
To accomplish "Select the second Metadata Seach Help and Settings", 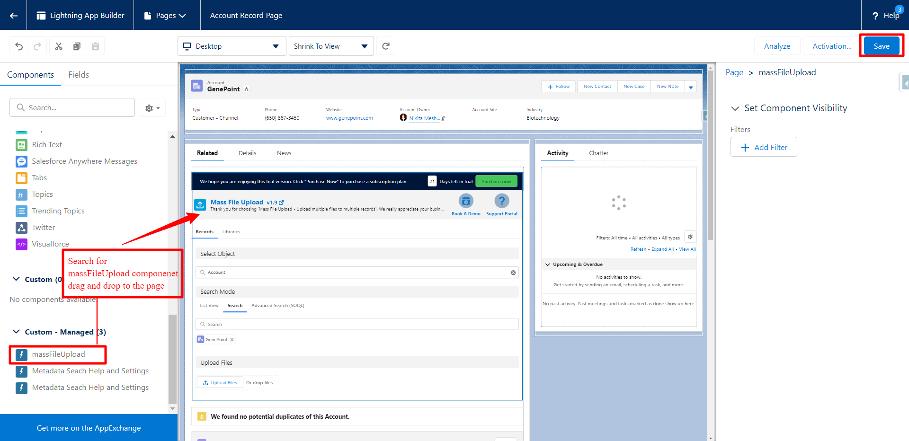I will coord(82,388).
